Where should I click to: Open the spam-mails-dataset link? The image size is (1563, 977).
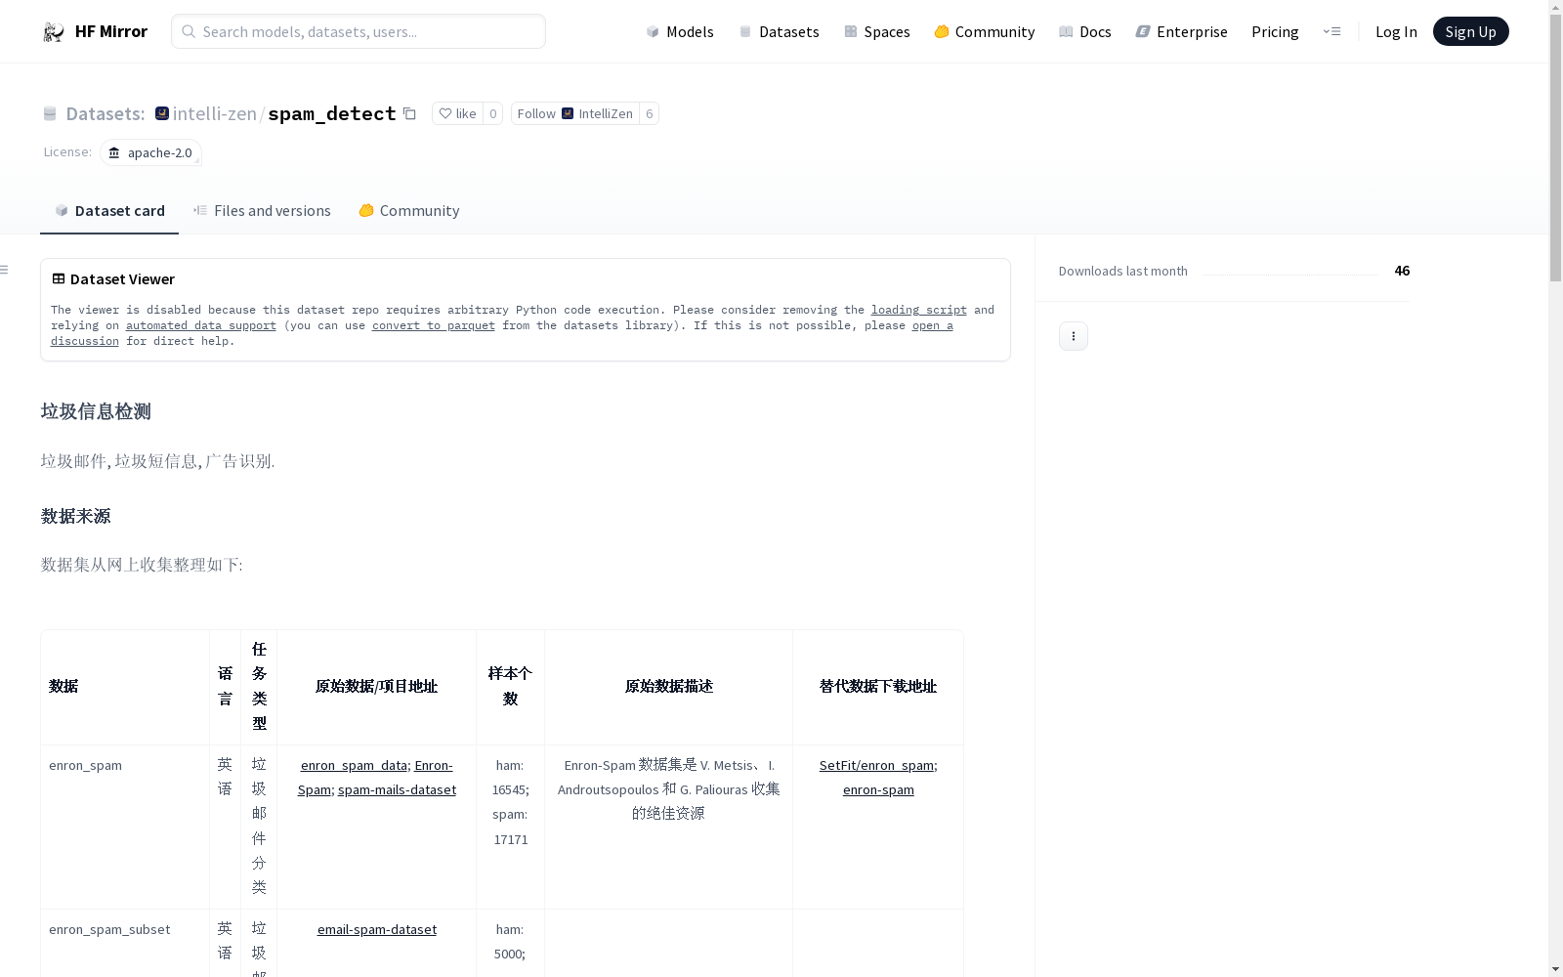pos(397,789)
